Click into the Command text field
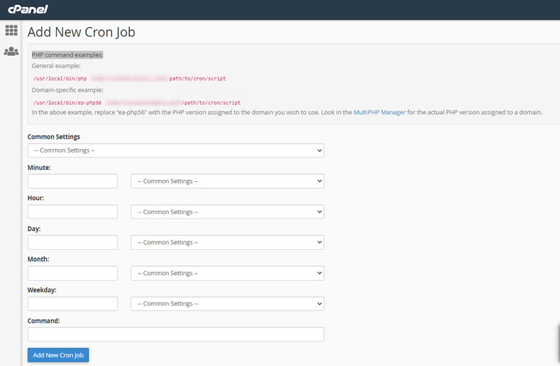 (x=176, y=335)
